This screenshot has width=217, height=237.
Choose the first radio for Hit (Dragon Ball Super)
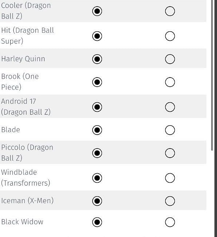(97, 36)
